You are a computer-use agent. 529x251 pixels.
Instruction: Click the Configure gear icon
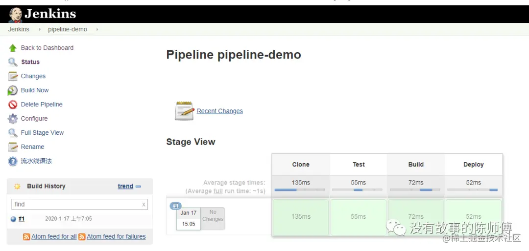point(13,119)
